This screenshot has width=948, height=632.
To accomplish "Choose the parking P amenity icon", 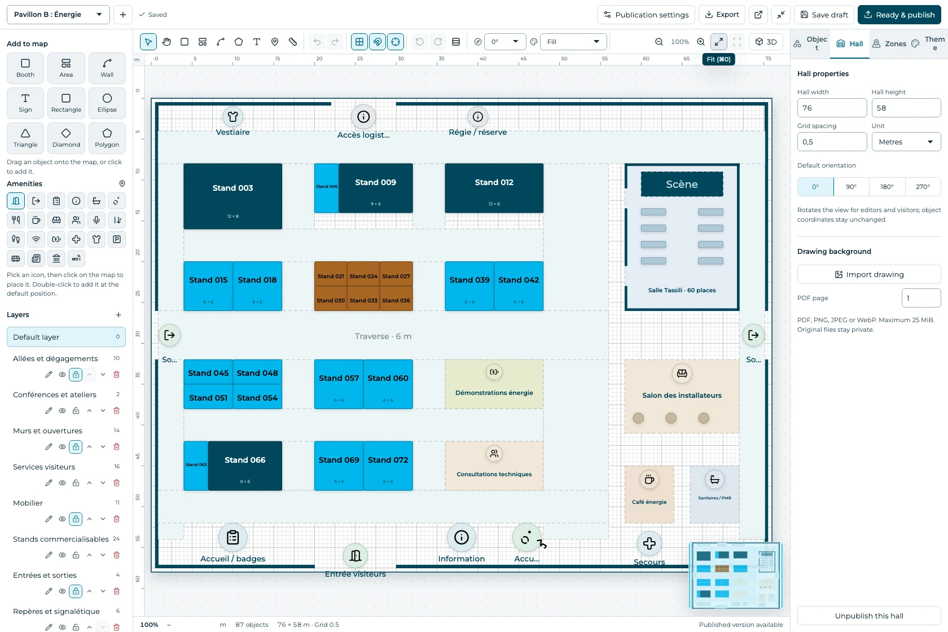I will pos(117,239).
